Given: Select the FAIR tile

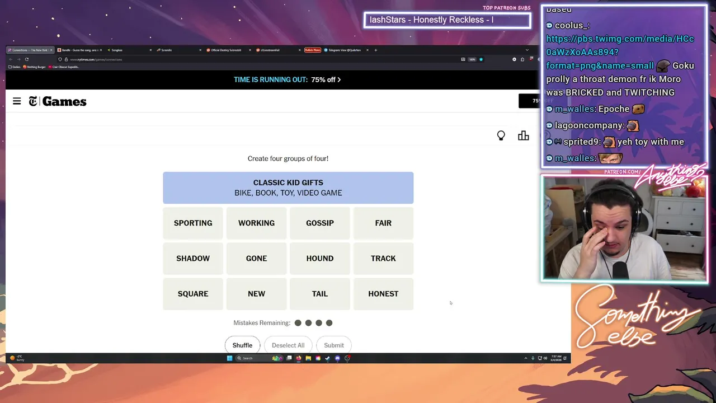Looking at the screenshot, I should [x=383, y=223].
